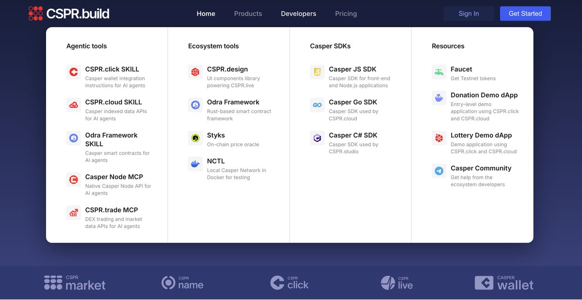
Task: Click the Casper C# SDK icon
Action: click(x=317, y=138)
